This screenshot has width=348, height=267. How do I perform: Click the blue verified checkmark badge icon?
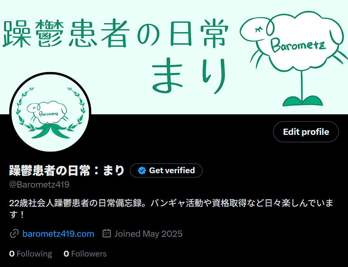(x=142, y=171)
